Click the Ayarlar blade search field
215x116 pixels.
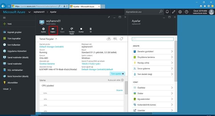point(153,39)
